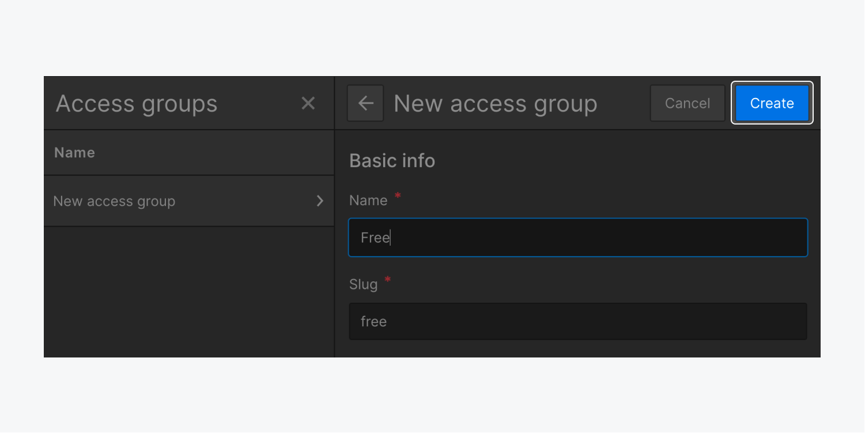The width and height of the screenshot is (865, 433).
Task: Click the Slug label above the input
Action: [x=363, y=284]
